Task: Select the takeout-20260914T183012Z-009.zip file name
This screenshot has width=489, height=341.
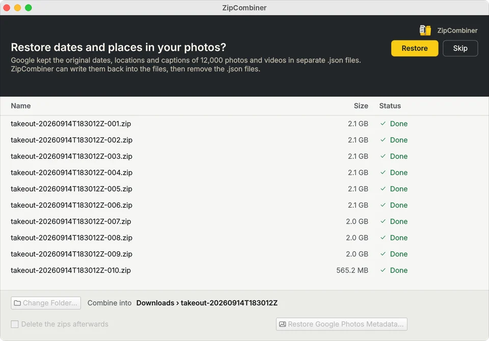Action: click(71, 254)
